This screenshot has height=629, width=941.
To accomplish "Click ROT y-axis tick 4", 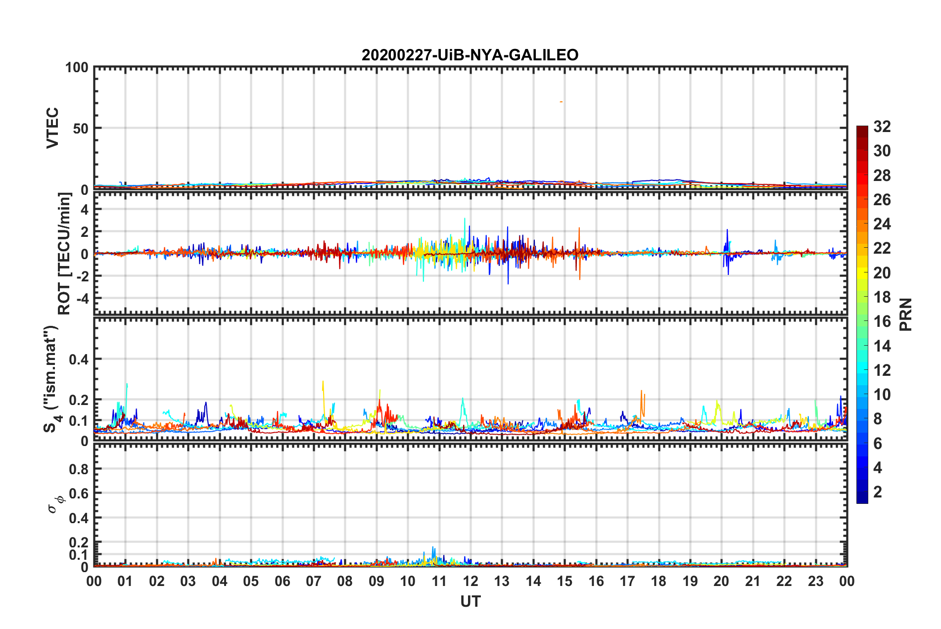I will click(x=85, y=209).
